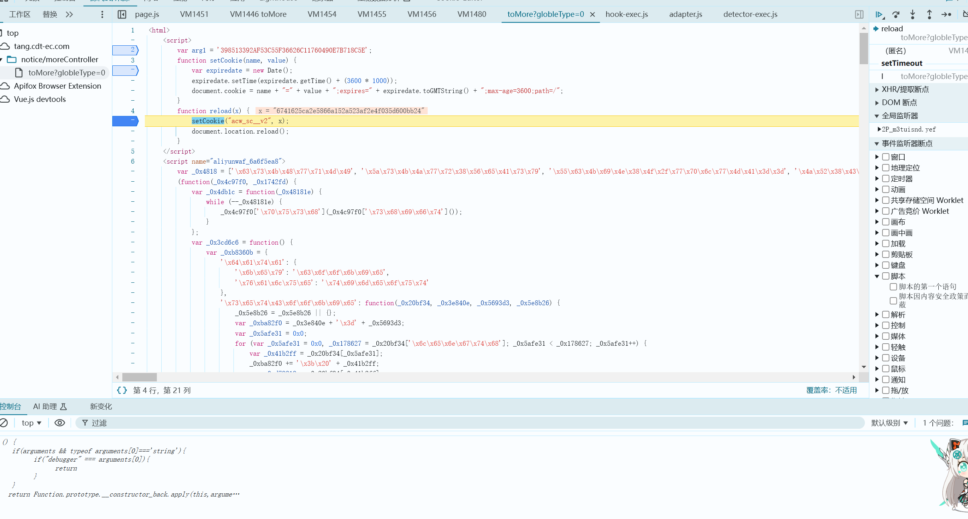
Task: Expand 2P_m3tuisnd.yef listener entry
Action: 879,129
